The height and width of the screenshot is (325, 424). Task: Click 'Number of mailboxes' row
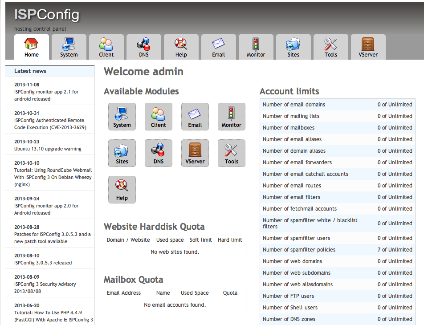pos(338,128)
